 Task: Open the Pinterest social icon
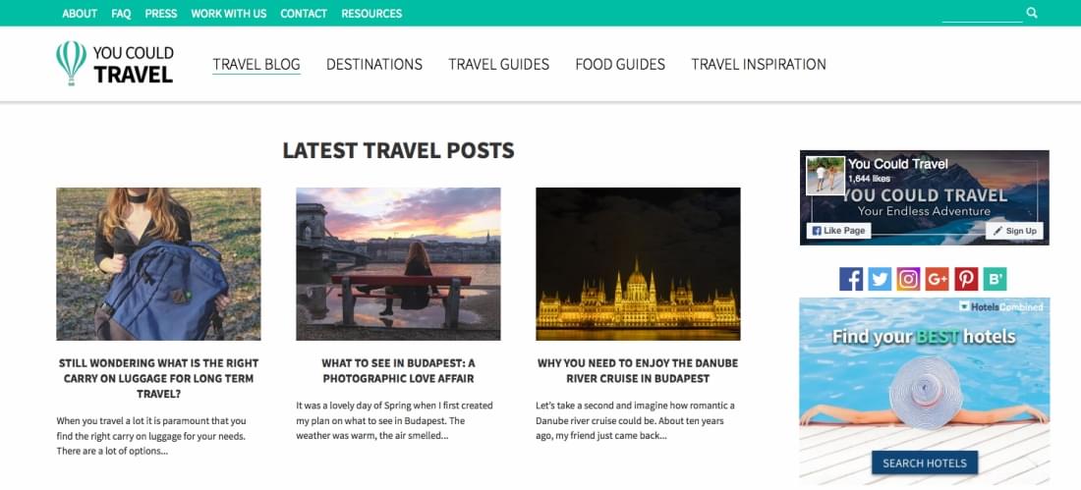(x=966, y=279)
